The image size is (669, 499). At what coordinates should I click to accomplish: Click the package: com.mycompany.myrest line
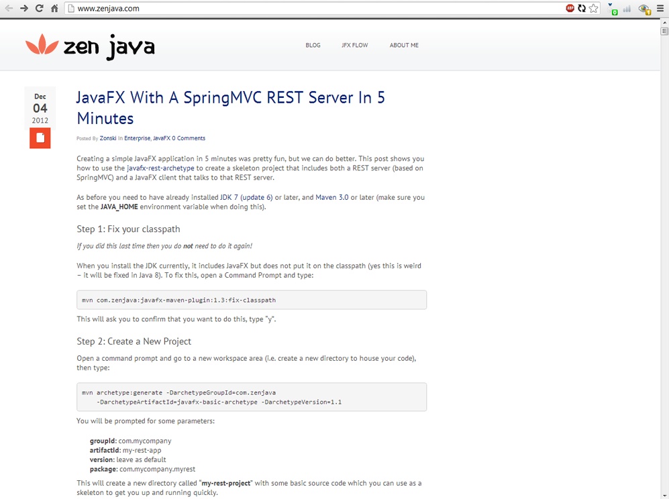142,469
